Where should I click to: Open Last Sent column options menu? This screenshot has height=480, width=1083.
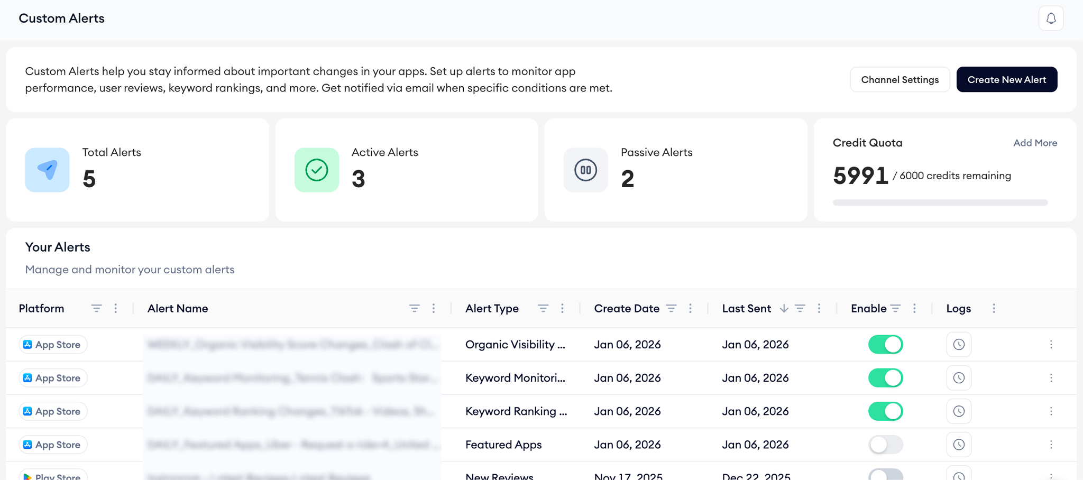tap(819, 308)
